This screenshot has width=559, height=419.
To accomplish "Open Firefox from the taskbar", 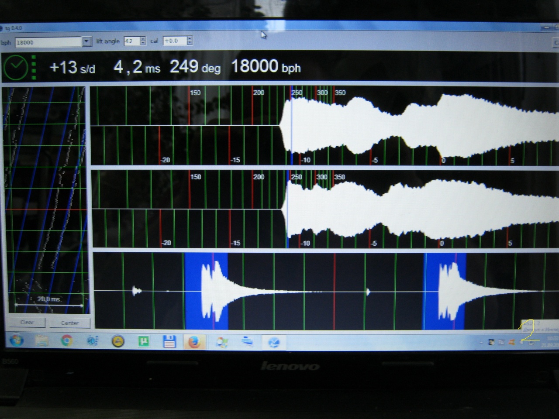I will (194, 342).
